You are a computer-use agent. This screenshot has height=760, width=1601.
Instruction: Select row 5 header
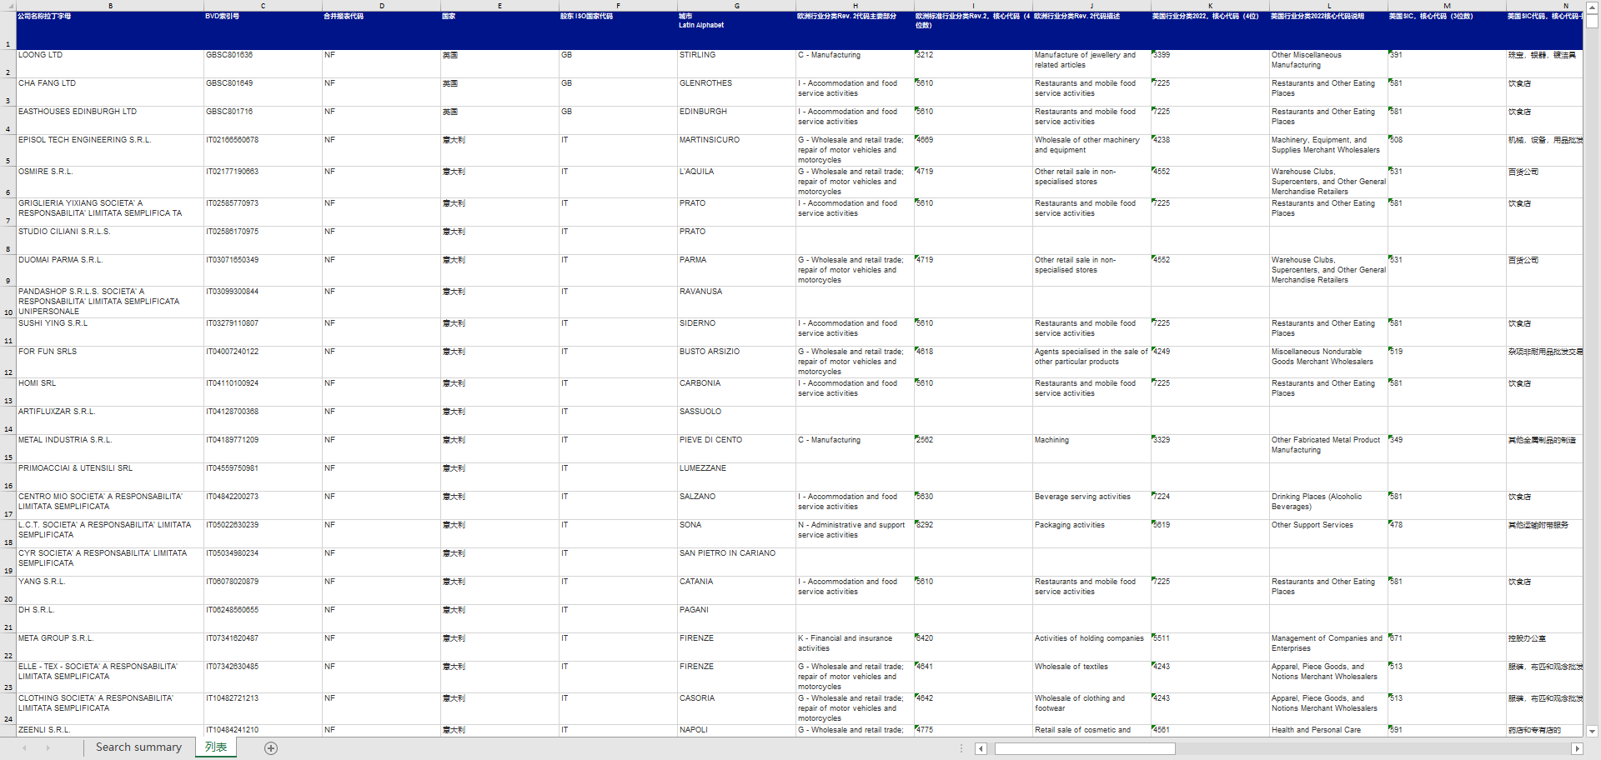tap(8, 150)
